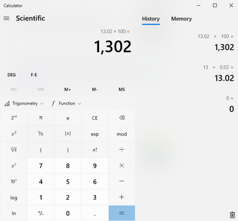Click the ln natural log key

(14, 213)
